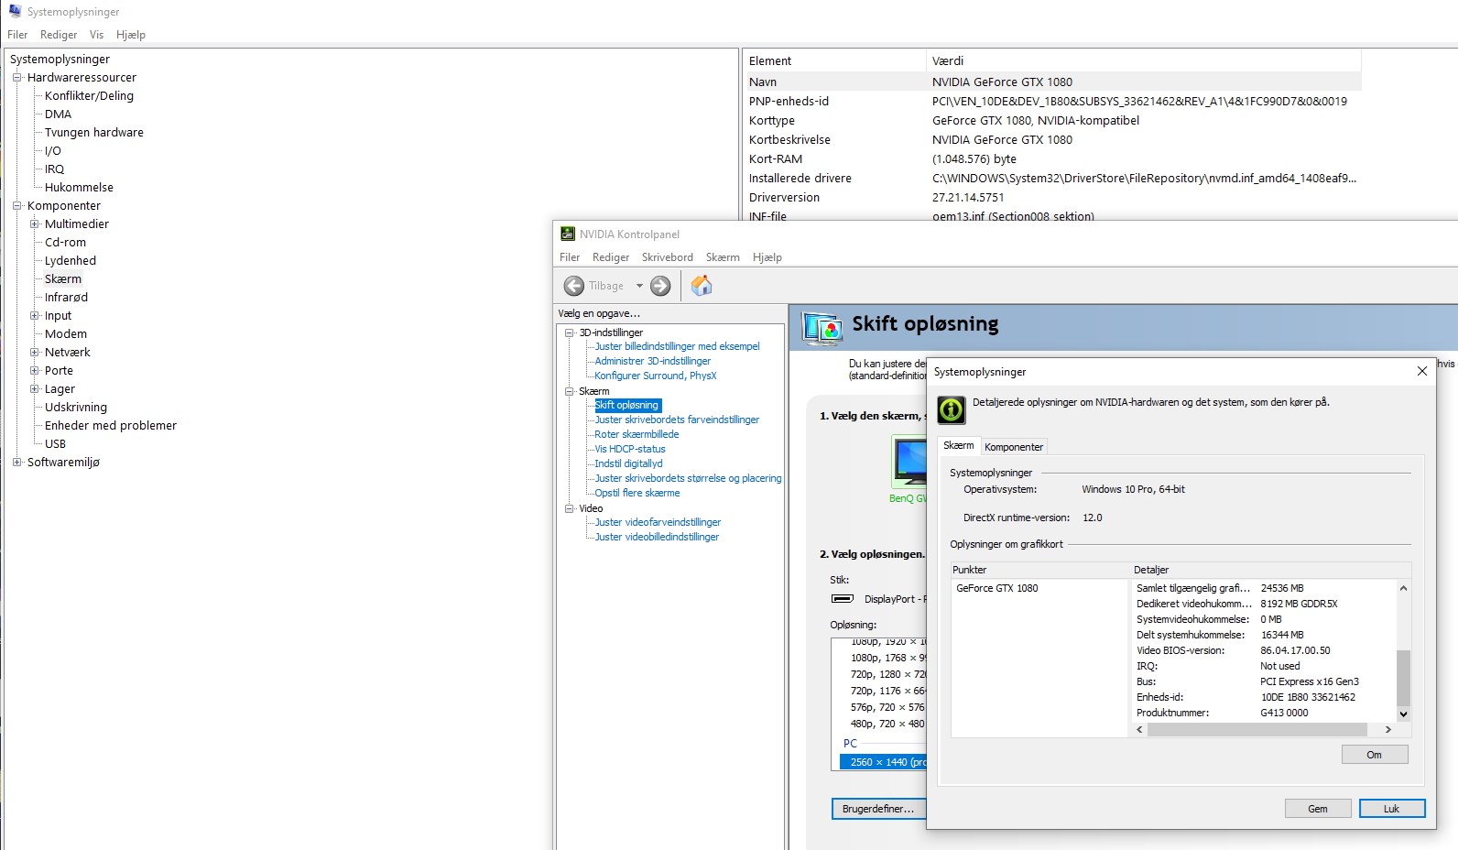Click the NVIDIA Kontrolpanel title bar icon

(568, 234)
